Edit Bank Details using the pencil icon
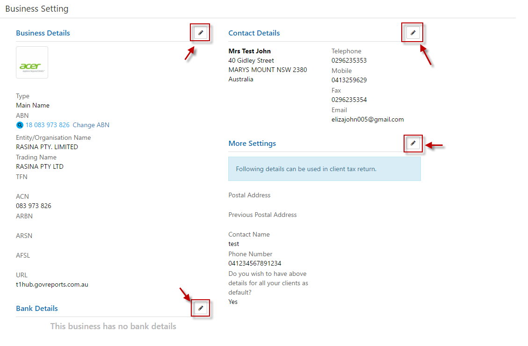The height and width of the screenshot is (346, 528). click(201, 308)
